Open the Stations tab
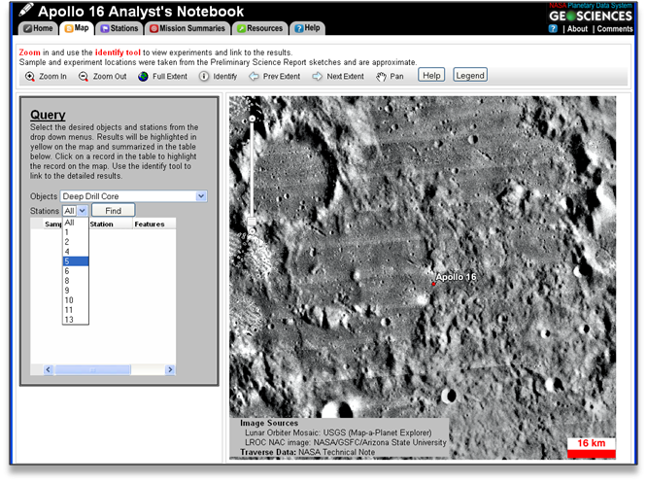 [119, 28]
